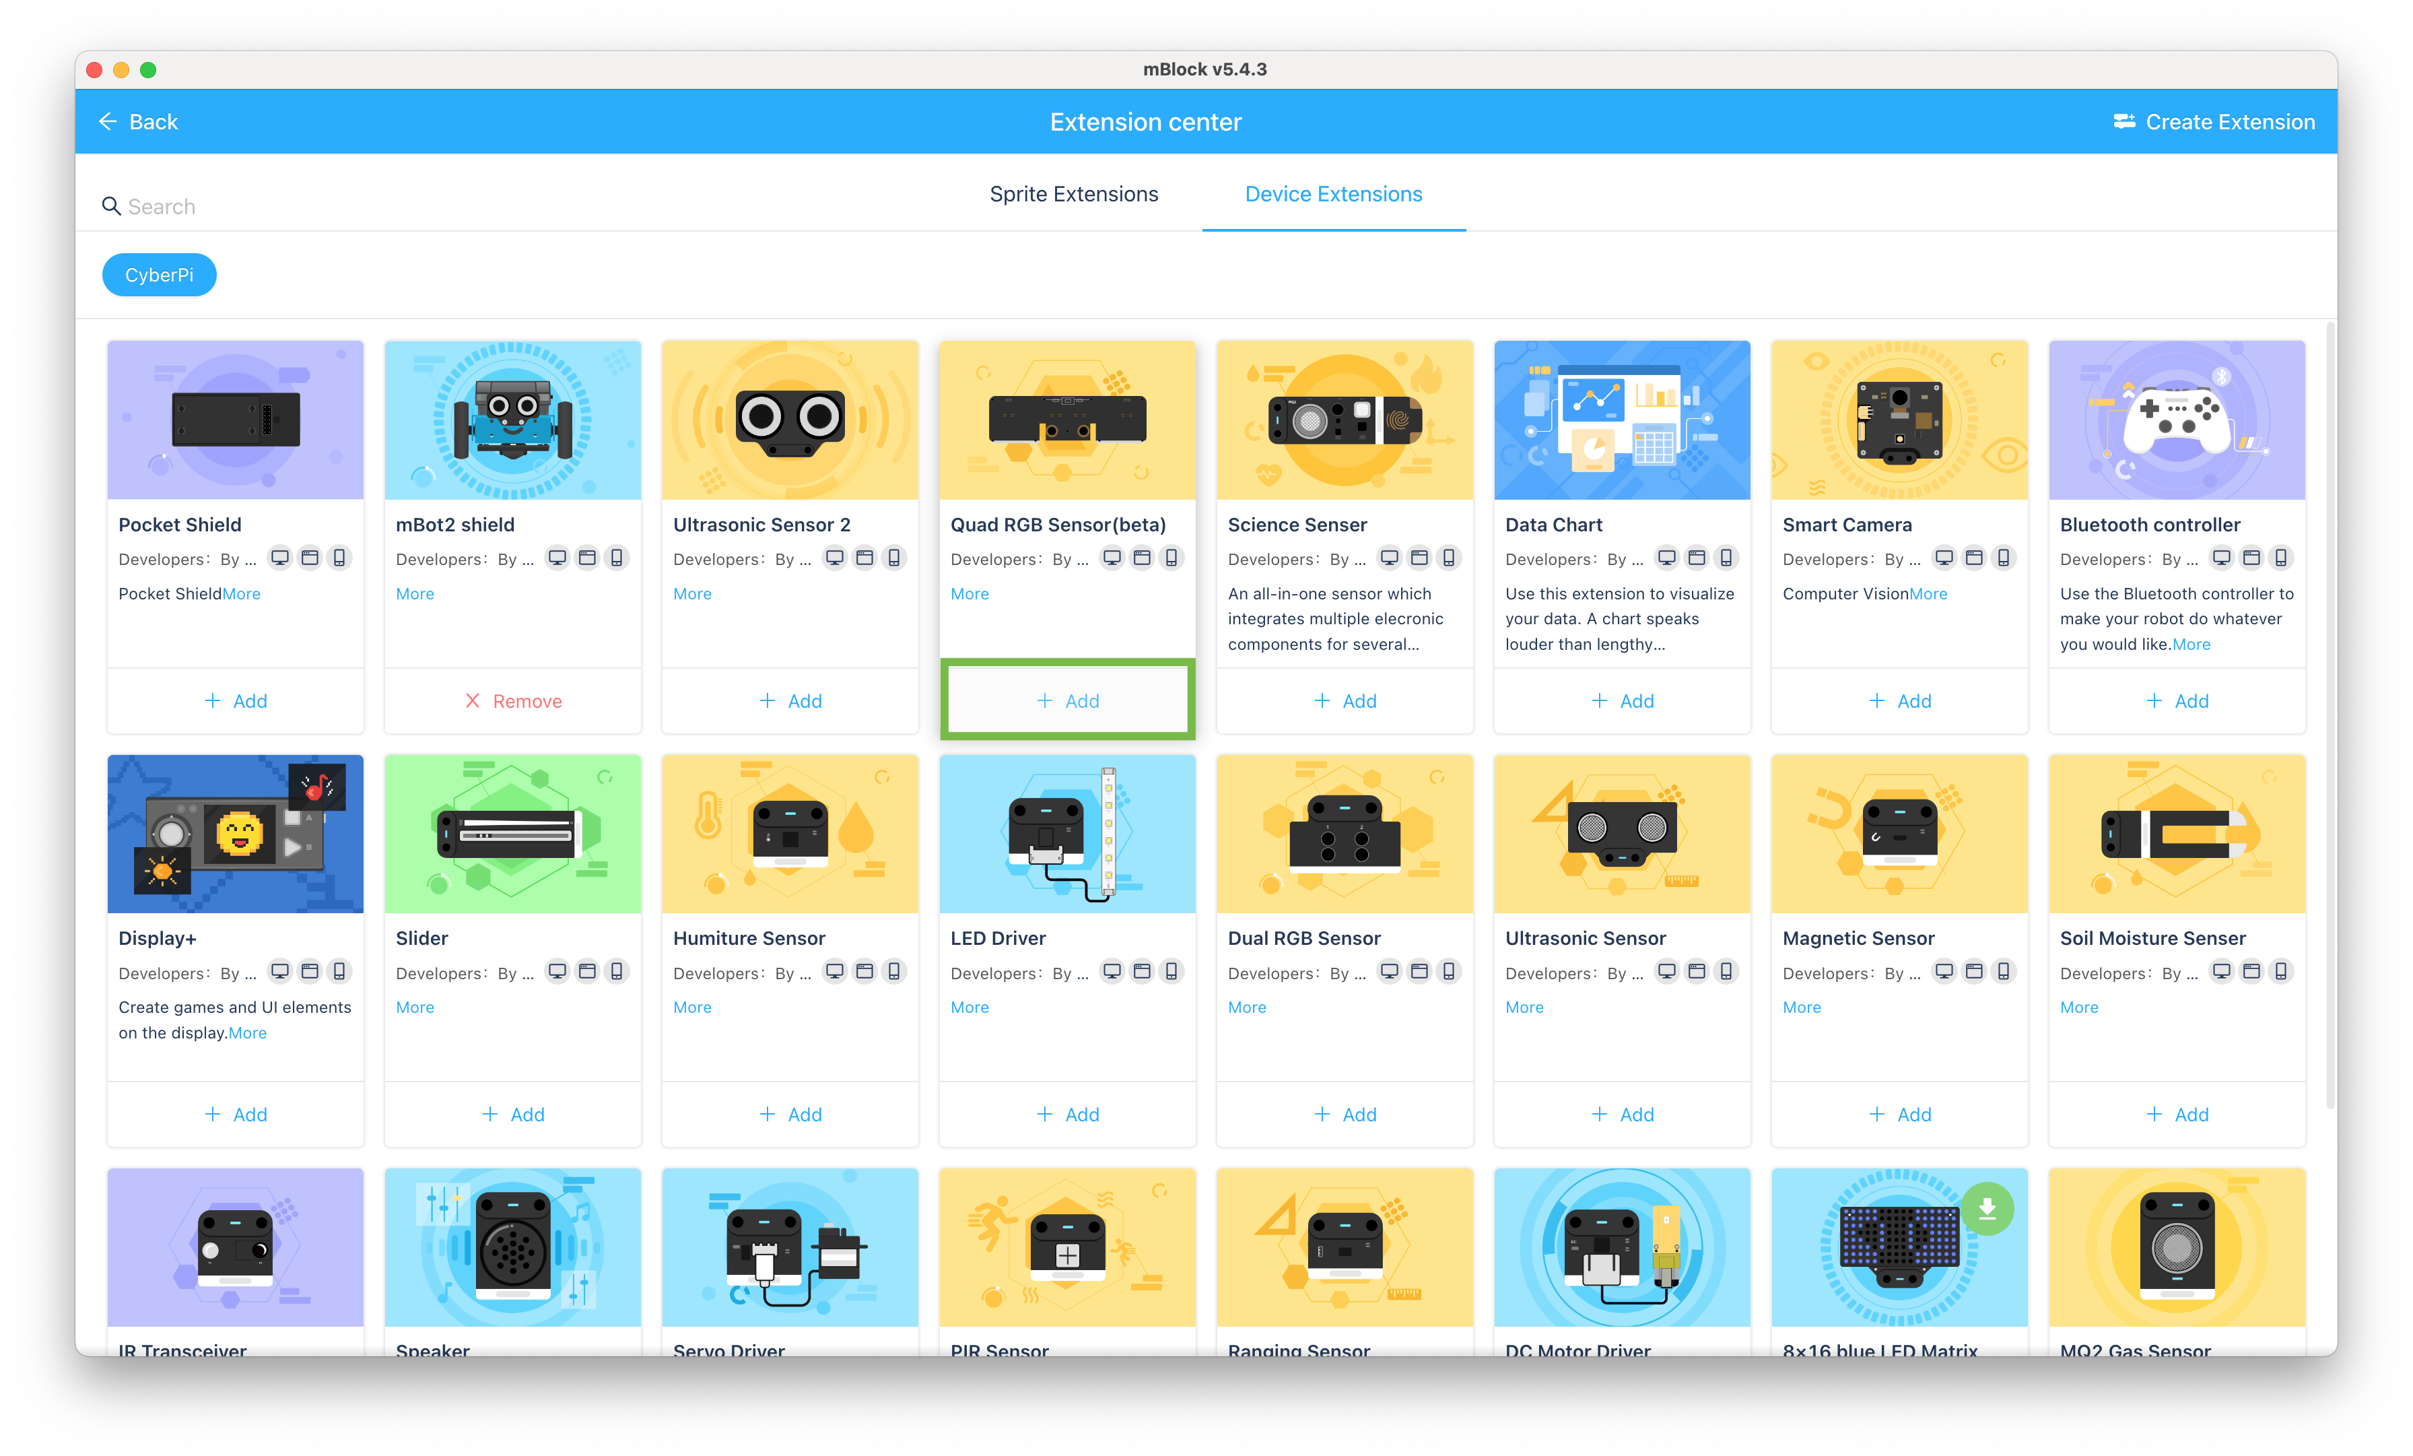Open More link under Slider
The width and height of the screenshot is (2413, 1456).
pyautogui.click(x=414, y=1007)
